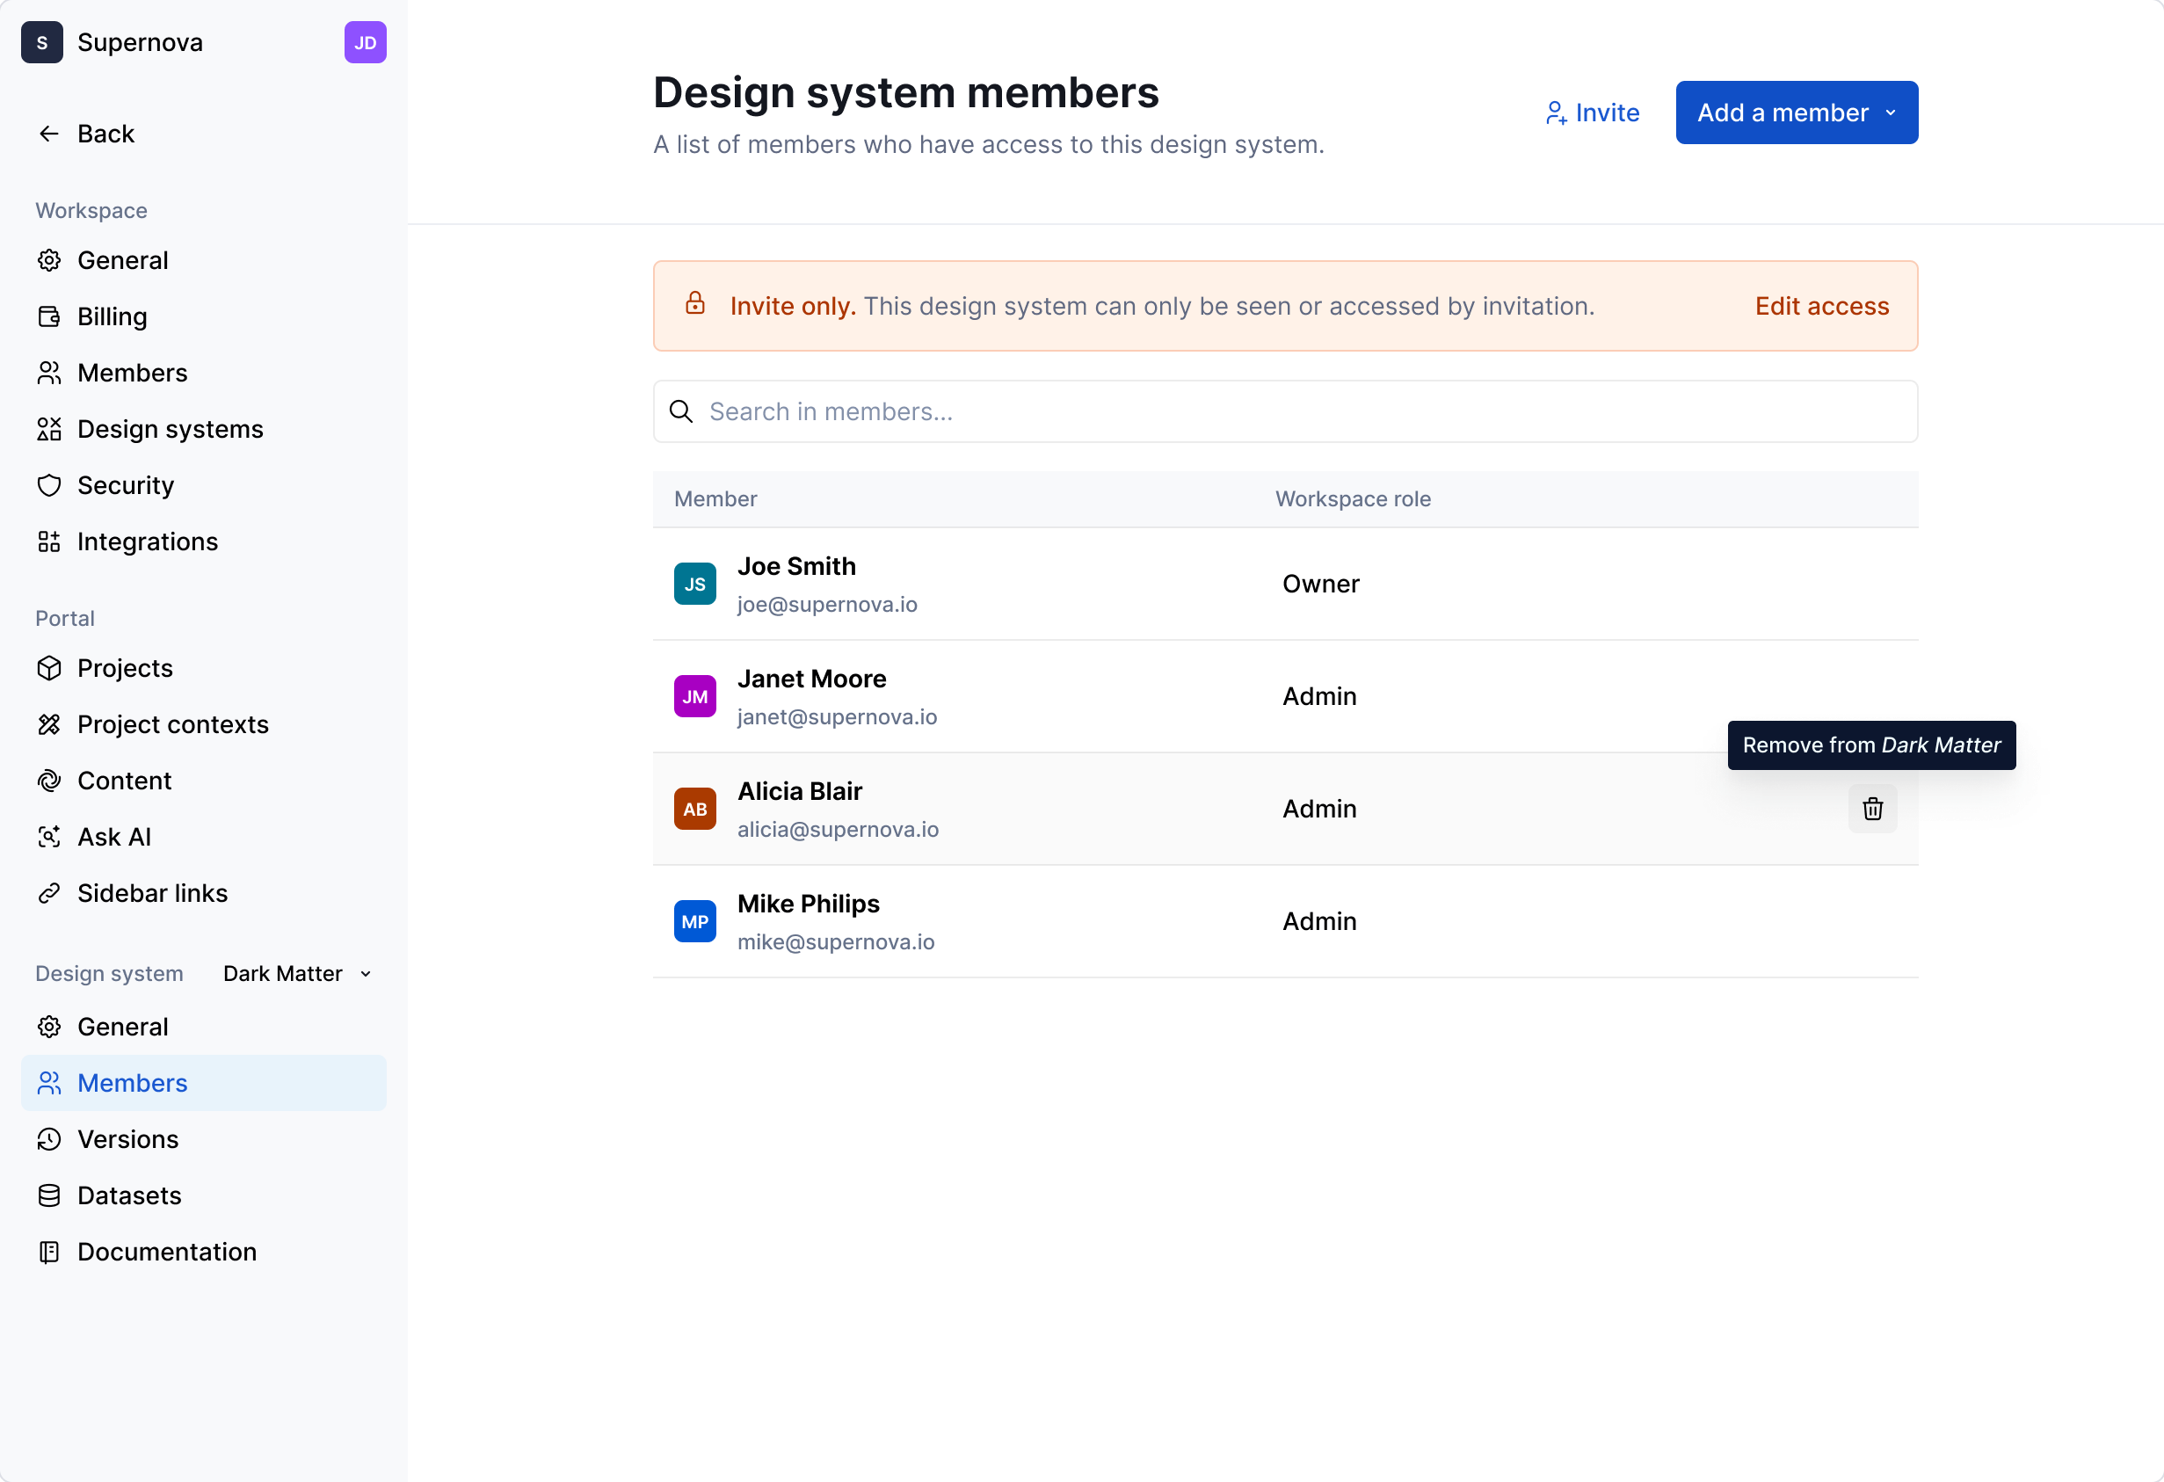Open Billing via its card icon
The height and width of the screenshot is (1482, 2164).
click(x=50, y=316)
